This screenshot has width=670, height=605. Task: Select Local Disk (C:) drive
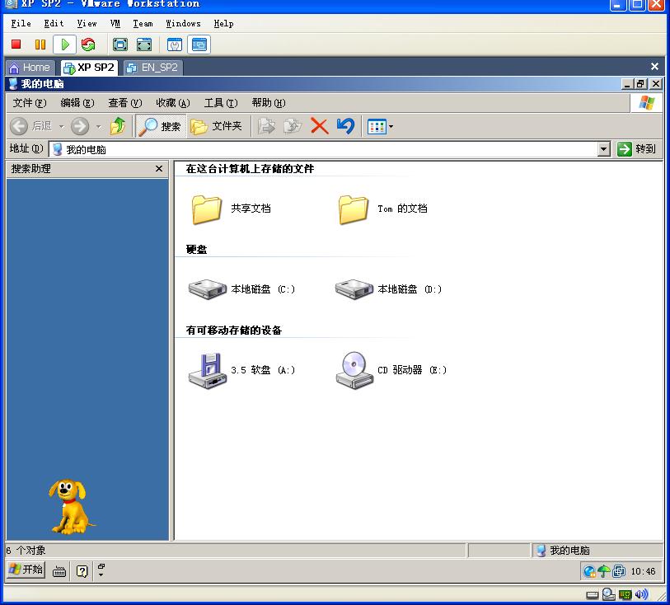point(241,289)
